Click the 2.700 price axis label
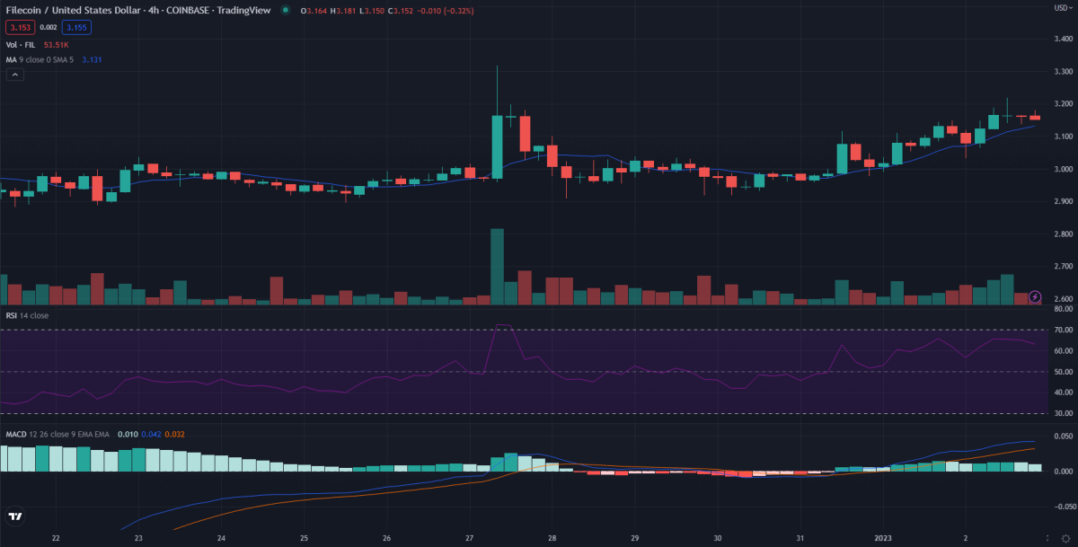The width and height of the screenshot is (1078, 547). coord(1062,267)
